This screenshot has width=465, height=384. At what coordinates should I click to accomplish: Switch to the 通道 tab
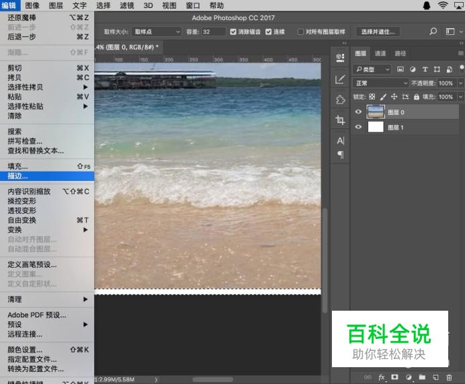click(x=380, y=53)
